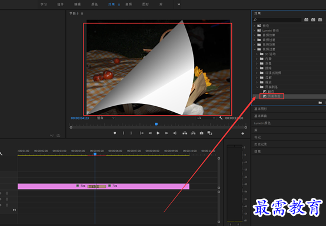Open the Program Monitor wrench settings
Screen dimensions: 326x226
tap(221, 118)
